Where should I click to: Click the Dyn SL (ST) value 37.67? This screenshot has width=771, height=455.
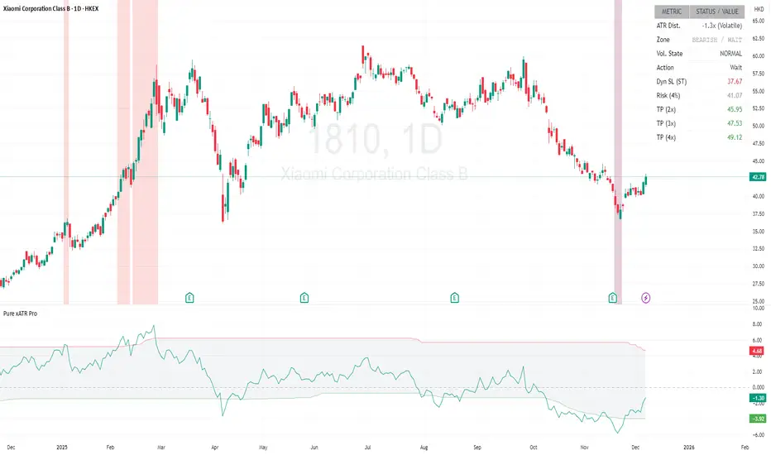(733, 82)
